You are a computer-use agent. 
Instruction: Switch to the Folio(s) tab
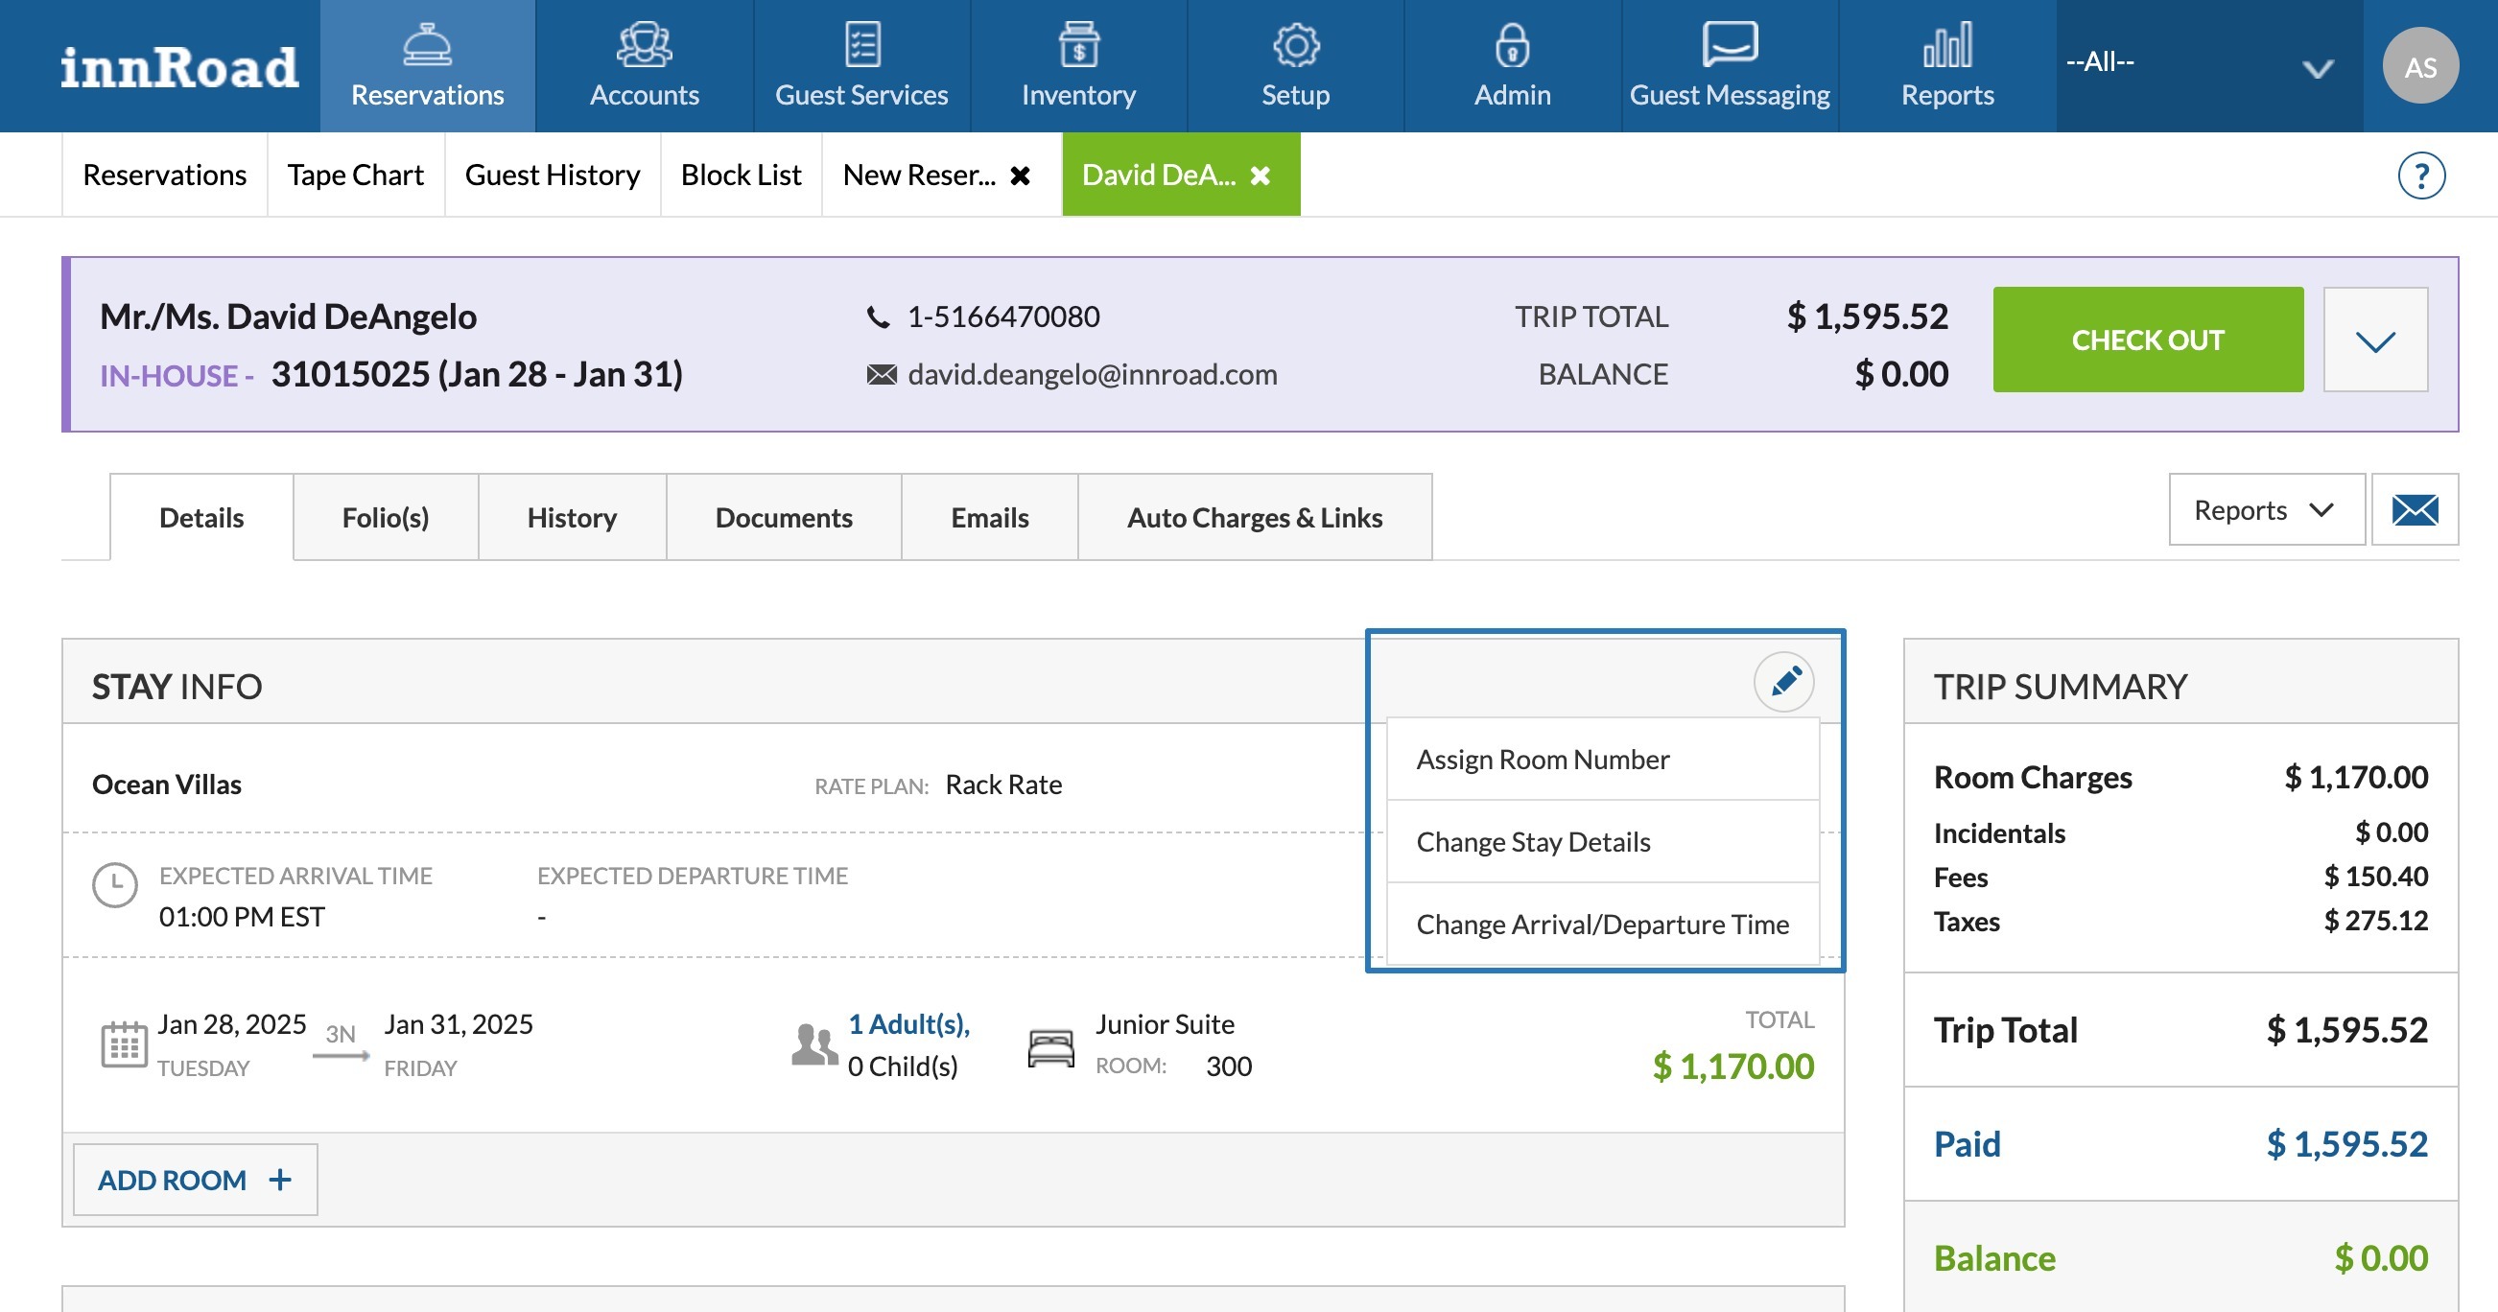point(385,518)
